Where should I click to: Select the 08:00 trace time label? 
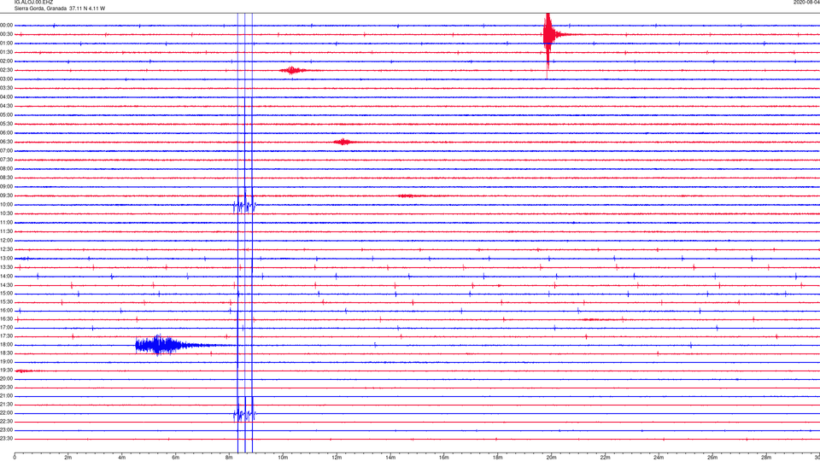point(6,169)
